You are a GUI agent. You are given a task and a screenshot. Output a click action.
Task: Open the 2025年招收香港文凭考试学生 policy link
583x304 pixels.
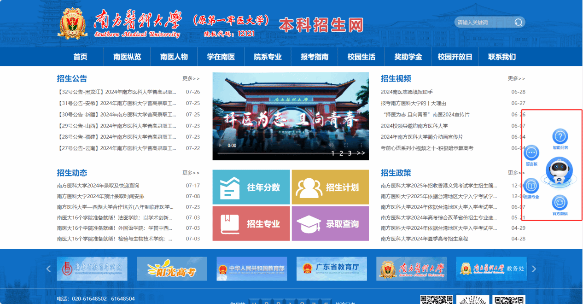click(439, 186)
